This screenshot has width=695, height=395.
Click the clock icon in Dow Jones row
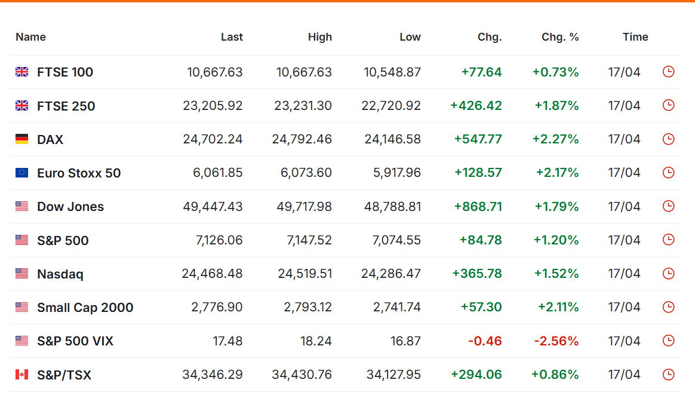(x=668, y=206)
